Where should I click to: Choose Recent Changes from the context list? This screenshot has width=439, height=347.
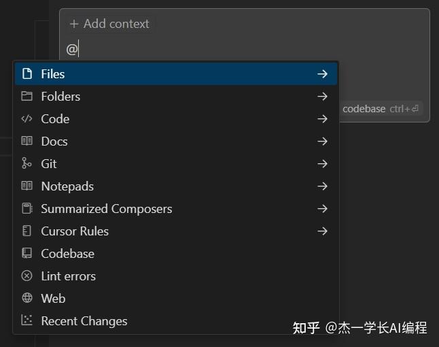pyautogui.click(x=84, y=321)
